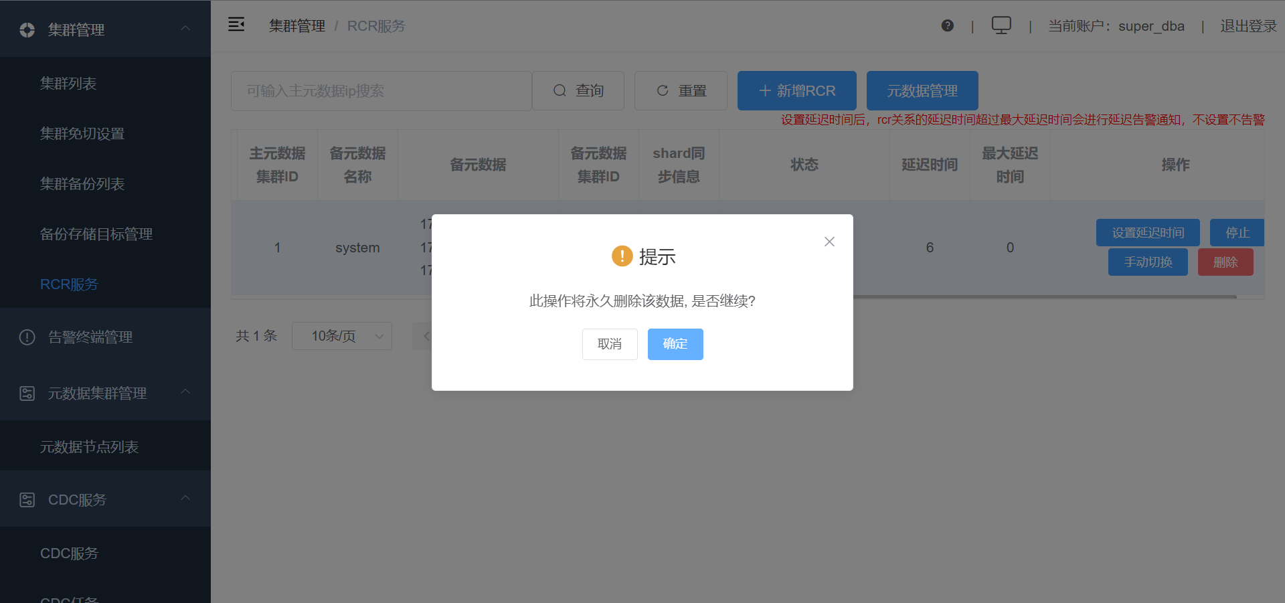
Task: Click the 集群管理 sidebar icon
Action: 27,29
